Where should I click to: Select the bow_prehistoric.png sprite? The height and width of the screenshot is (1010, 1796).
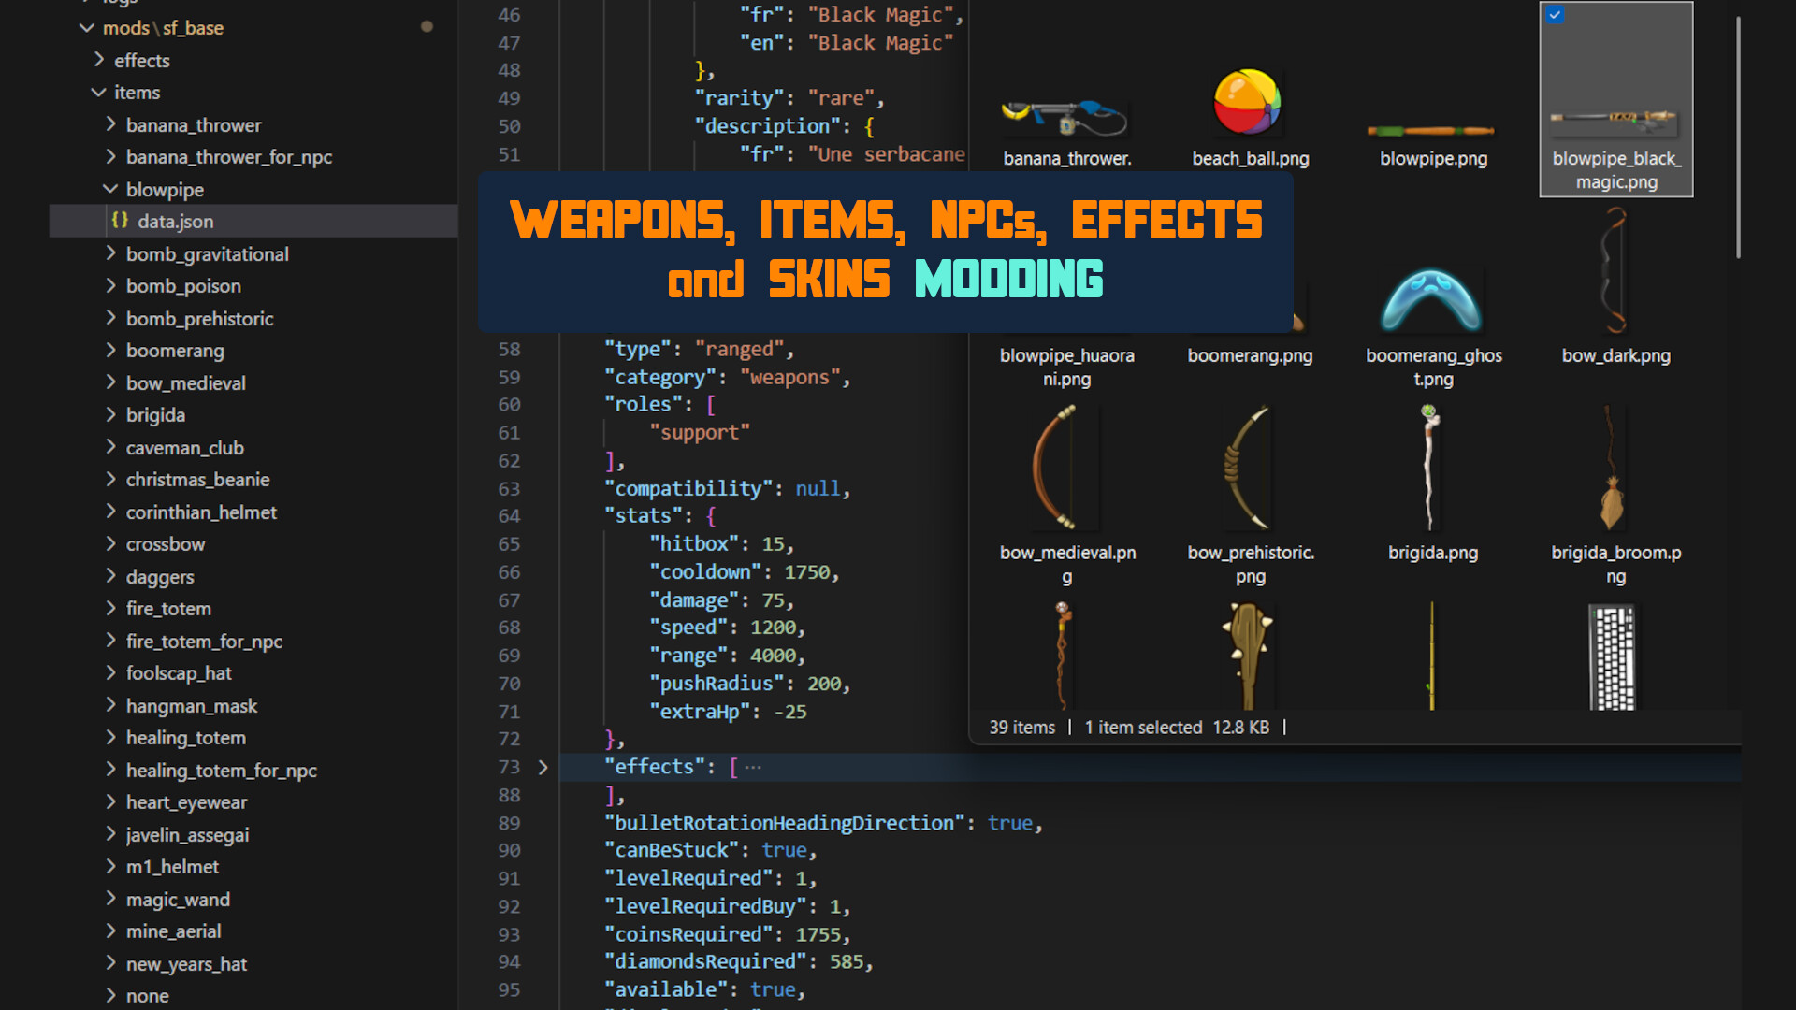coord(1250,468)
